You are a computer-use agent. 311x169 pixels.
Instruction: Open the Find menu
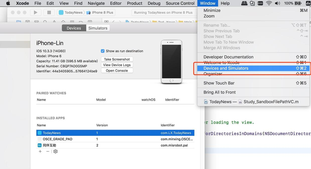click(78, 3)
